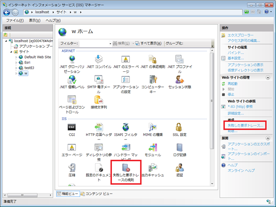276x207 pixels.
Task: Open the ファイル(F) menu
Action: pyautogui.click(x=15, y=20)
